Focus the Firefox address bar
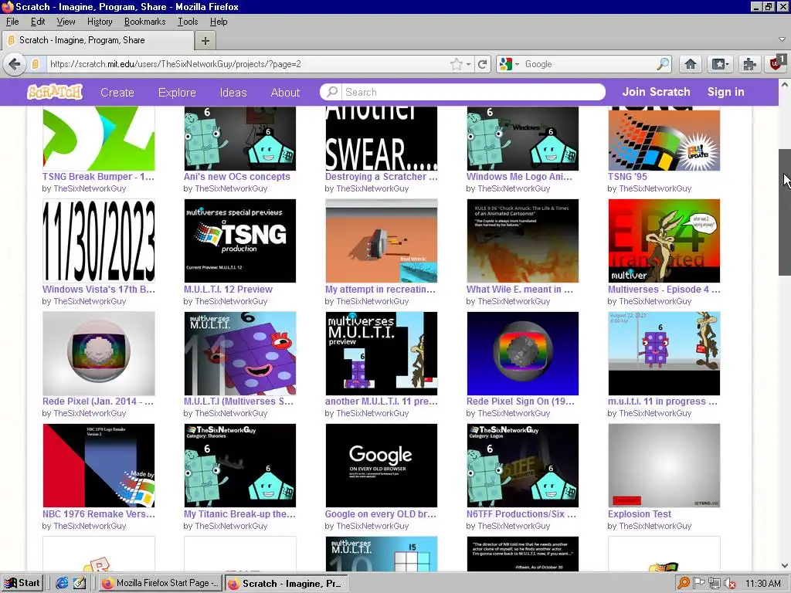This screenshot has height=593, width=791. (247, 64)
